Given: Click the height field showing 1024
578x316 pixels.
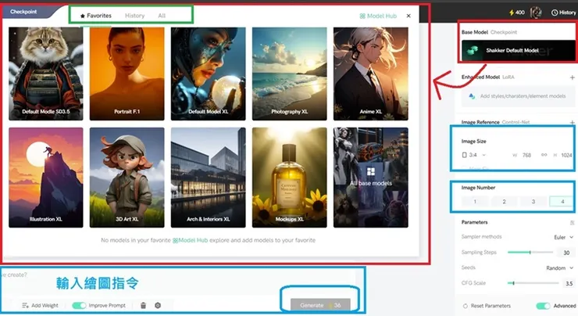Looking at the screenshot, I should (566, 155).
